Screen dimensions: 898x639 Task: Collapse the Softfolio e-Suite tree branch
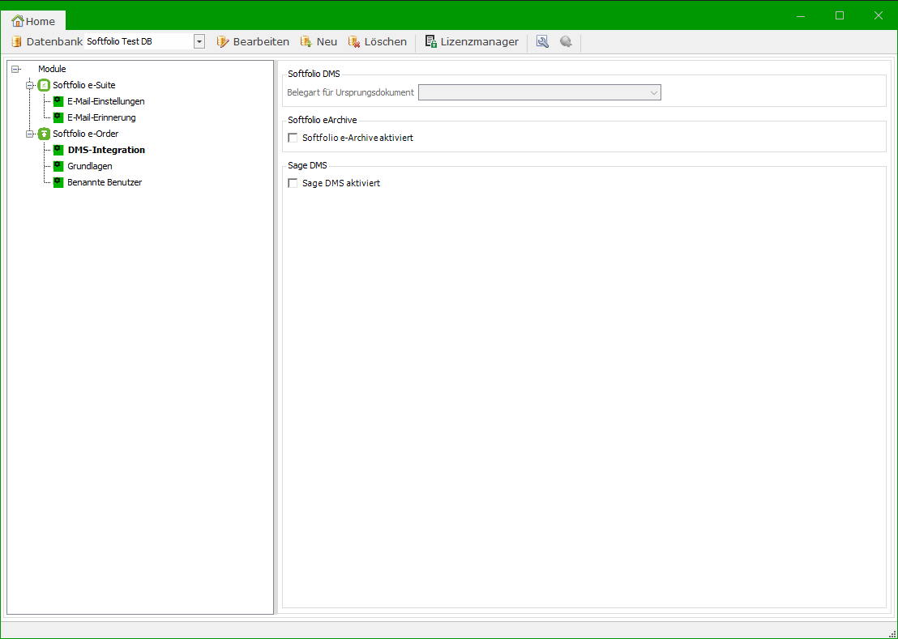pos(30,85)
